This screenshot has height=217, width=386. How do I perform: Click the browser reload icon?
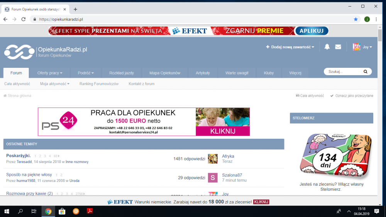coord(24,19)
